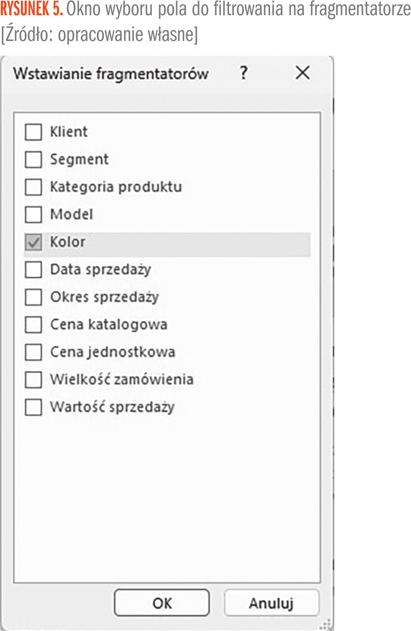Uncheck the Kolor checkbox
Viewport: 411px width, 631px height.
[33, 243]
